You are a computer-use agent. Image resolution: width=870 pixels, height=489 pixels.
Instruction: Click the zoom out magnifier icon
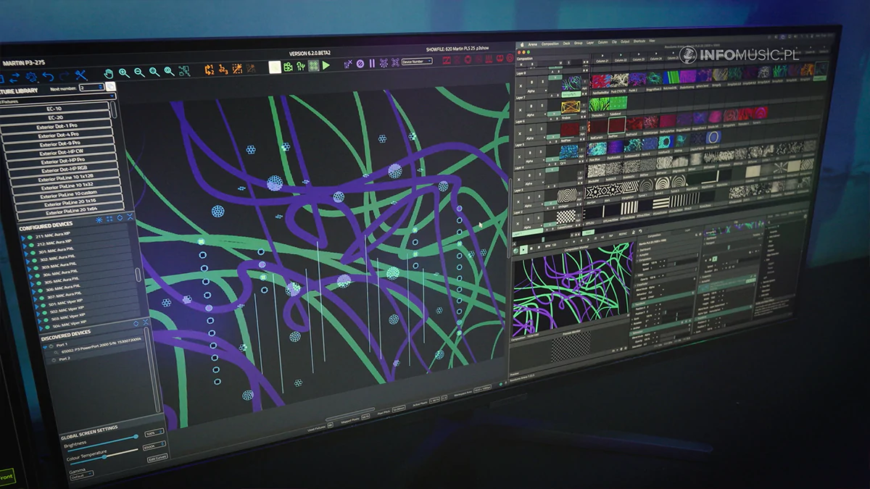click(x=139, y=72)
